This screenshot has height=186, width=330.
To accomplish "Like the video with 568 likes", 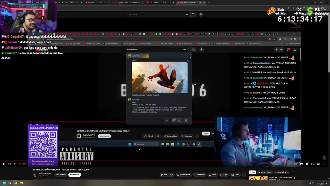I will 164,175.
